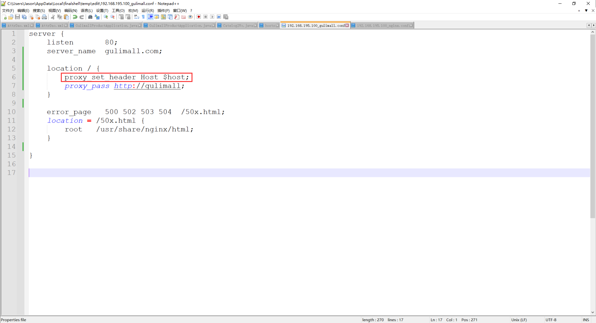Start macro recording with red record icon
Viewport: 596px width, 323px height.
coord(199,17)
